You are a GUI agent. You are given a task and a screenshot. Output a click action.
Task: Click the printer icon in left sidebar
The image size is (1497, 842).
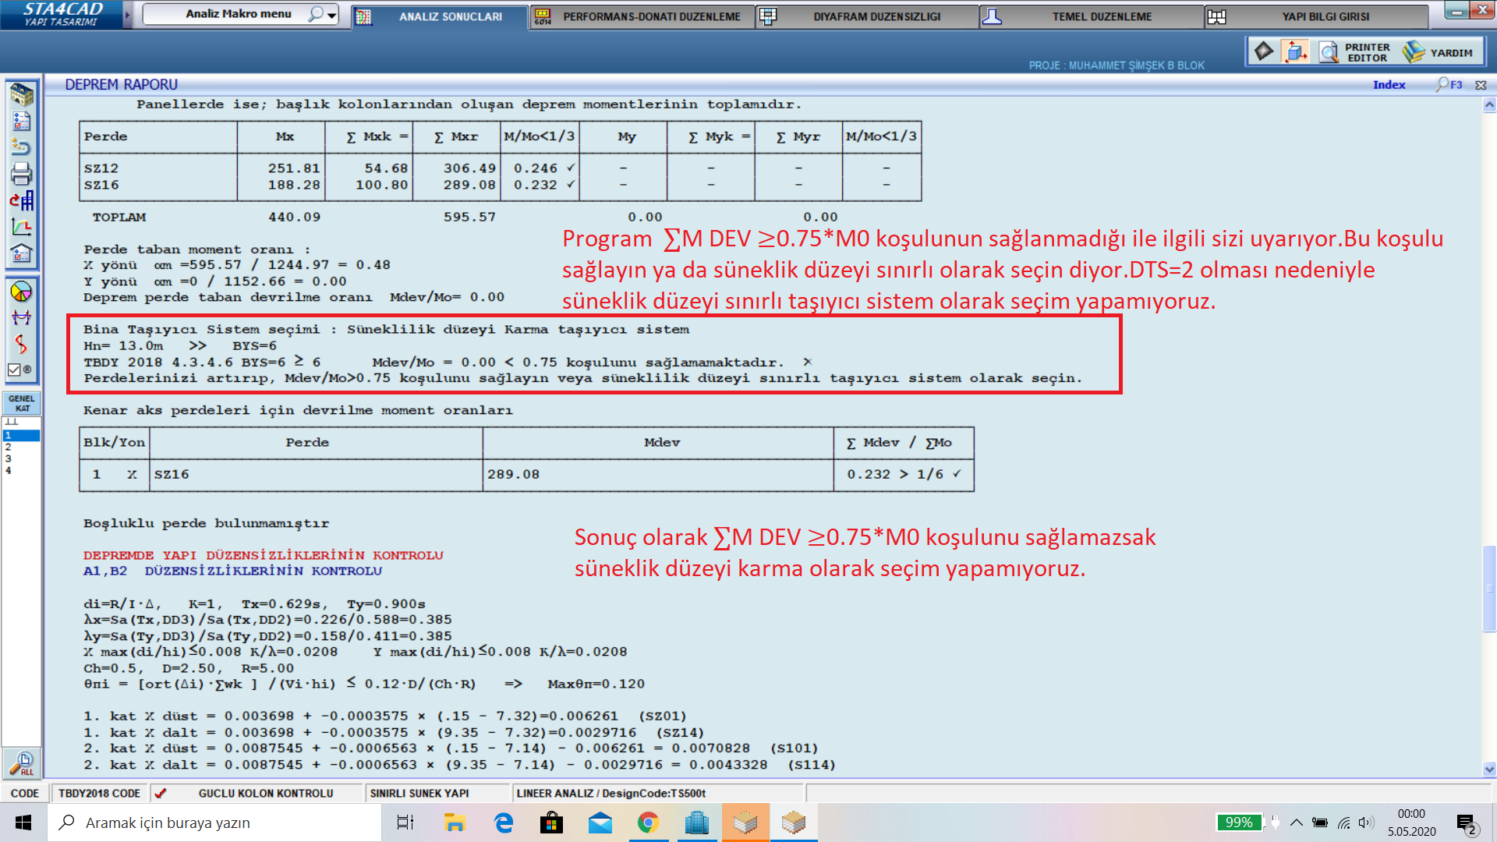coord(21,173)
